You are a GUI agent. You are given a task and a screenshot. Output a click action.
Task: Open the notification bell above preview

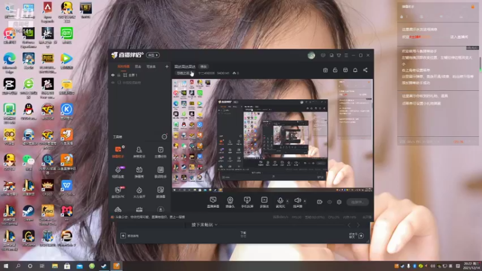355,70
